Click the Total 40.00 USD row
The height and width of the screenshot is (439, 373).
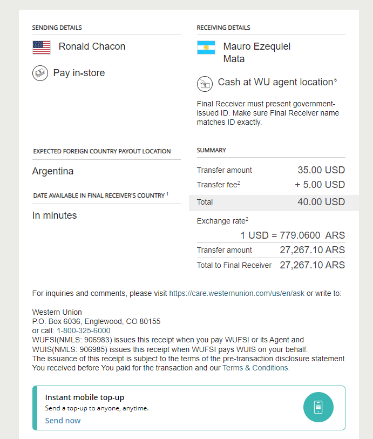click(x=274, y=202)
